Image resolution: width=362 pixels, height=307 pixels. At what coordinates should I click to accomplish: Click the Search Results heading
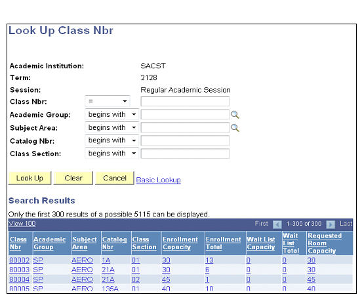tap(42, 201)
